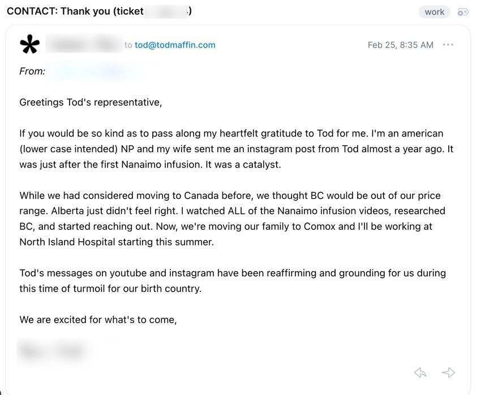Click the black asterisk sender avatar

click(x=29, y=45)
